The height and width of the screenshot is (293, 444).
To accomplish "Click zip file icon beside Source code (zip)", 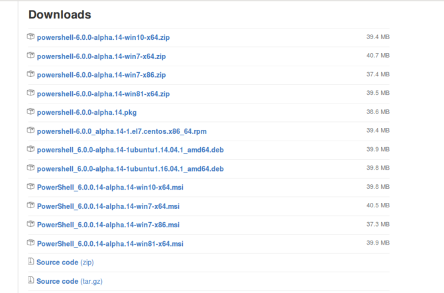I will (30, 262).
